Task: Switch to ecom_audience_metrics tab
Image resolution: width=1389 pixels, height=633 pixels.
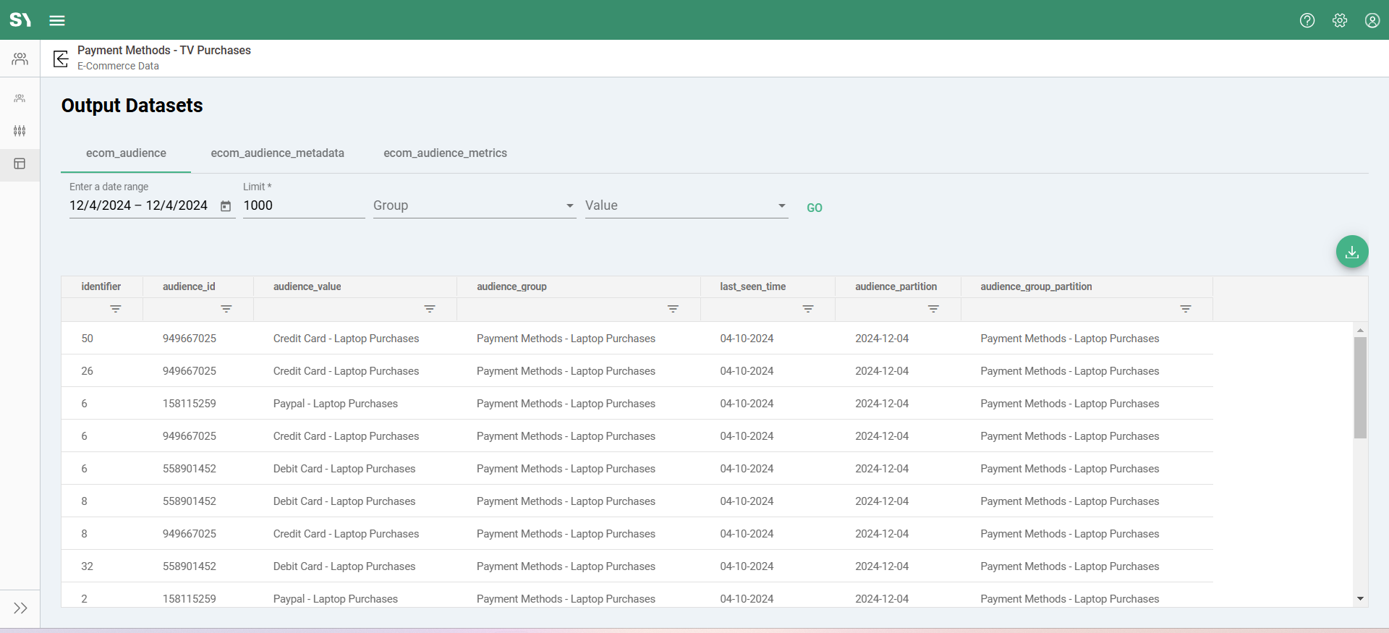Action: tap(445, 153)
